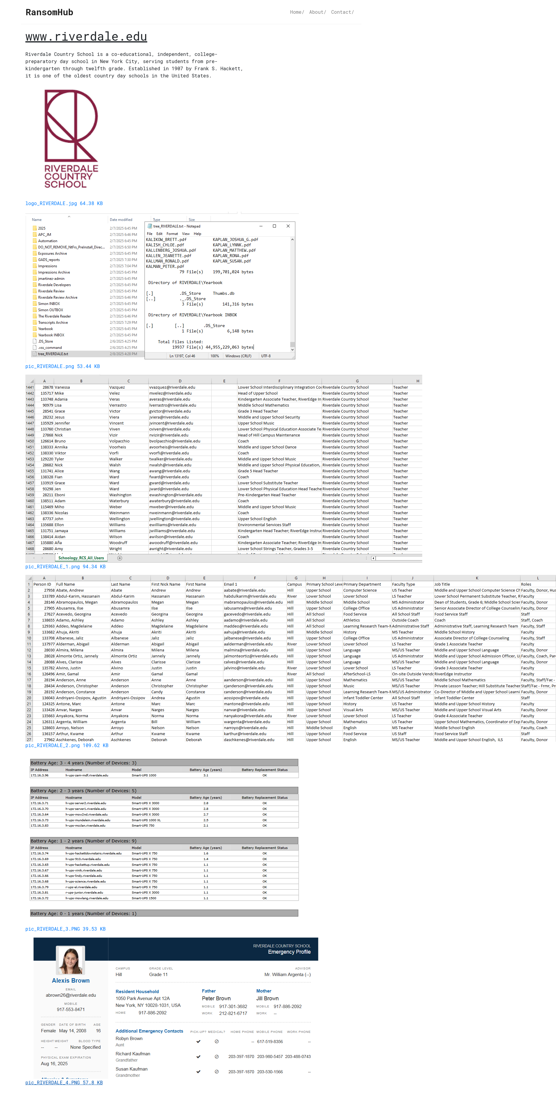Select column K header in second spreadsheet
This screenshot has height=1110, width=556.
pos(477,578)
